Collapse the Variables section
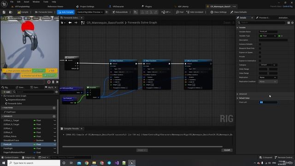Screen dimensions: 295x166 [x=2, y=116]
